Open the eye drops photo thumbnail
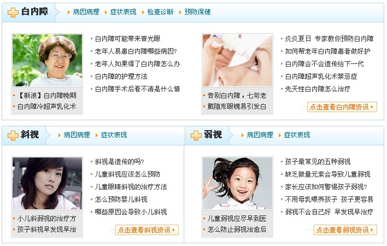Screen dimensions: 387x246 237,61
